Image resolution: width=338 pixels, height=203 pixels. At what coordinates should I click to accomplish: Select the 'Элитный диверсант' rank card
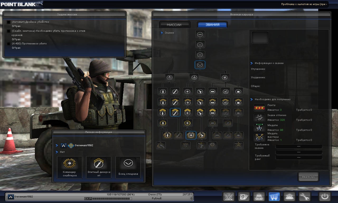[x=99, y=167]
